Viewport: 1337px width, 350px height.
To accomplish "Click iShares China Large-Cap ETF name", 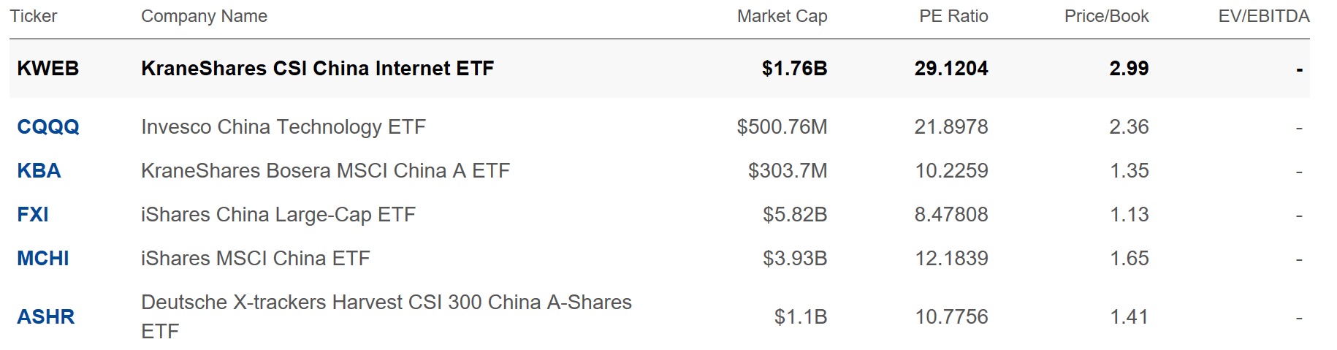I will coord(278,215).
